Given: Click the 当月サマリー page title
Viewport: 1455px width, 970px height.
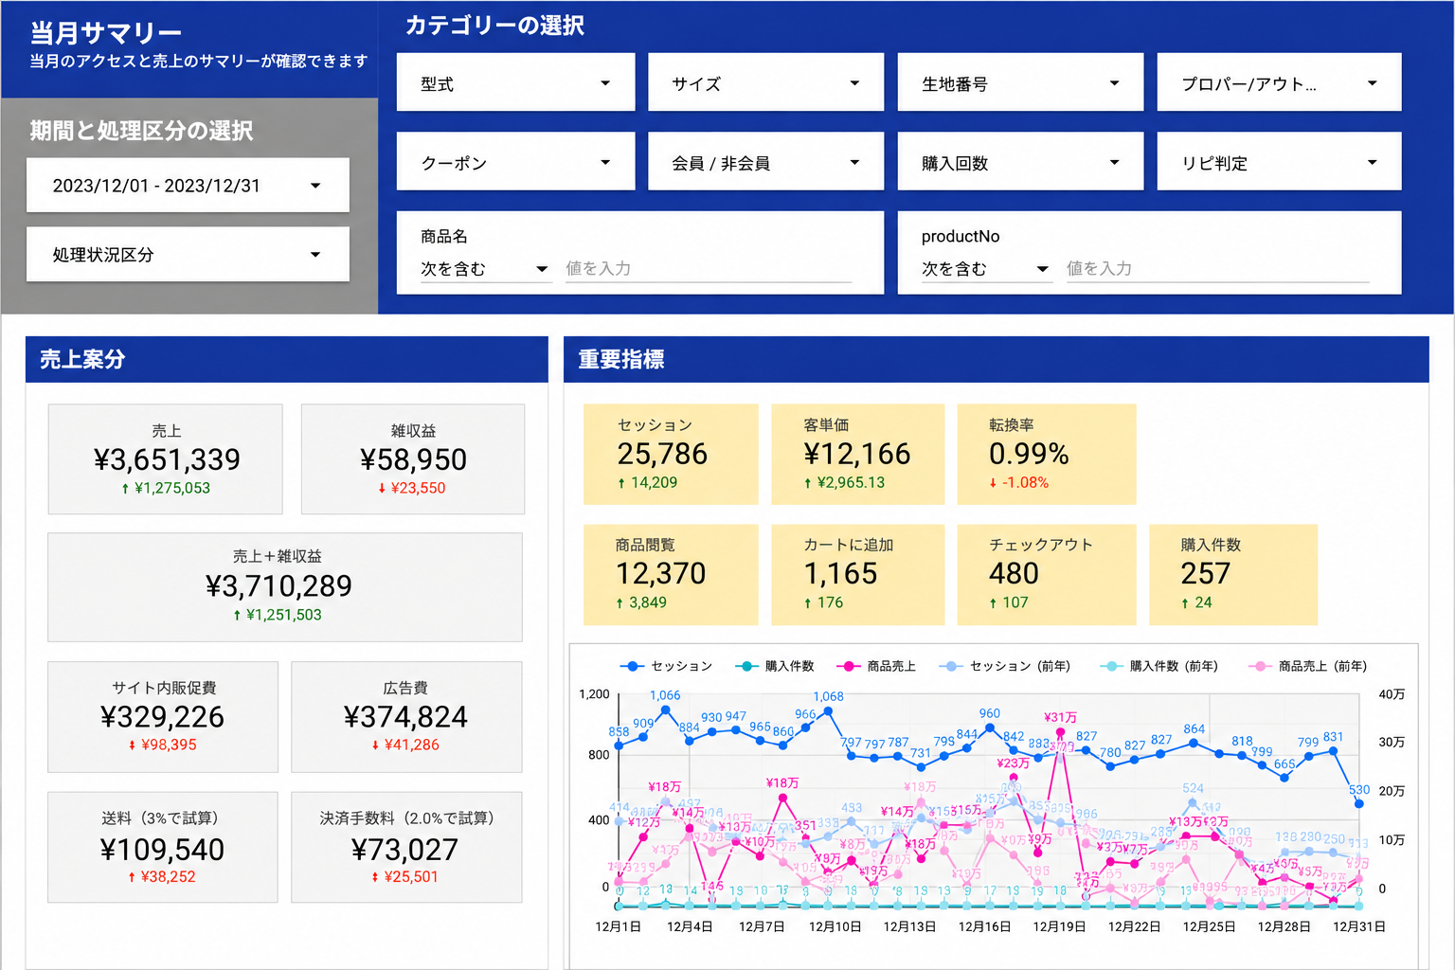Looking at the screenshot, I should (x=105, y=33).
